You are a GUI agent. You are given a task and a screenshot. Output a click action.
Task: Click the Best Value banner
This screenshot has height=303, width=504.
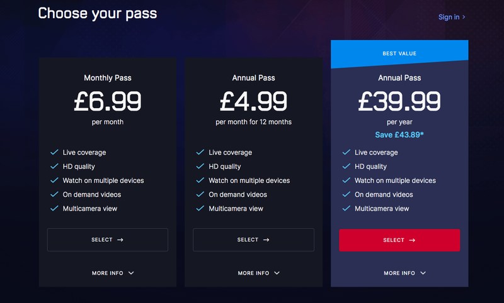pos(399,53)
